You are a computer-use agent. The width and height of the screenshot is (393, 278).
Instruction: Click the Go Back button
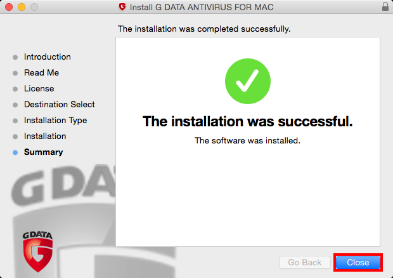(x=305, y=262)
